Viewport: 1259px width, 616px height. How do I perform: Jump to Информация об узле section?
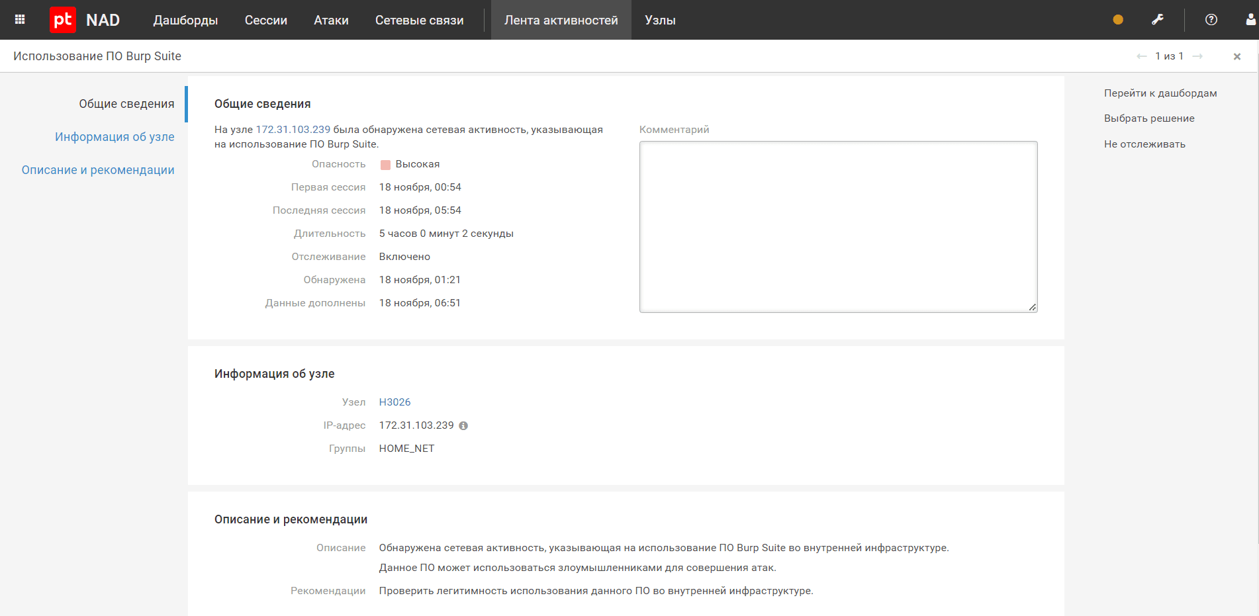pyautogui.click(x=115, y=137)
